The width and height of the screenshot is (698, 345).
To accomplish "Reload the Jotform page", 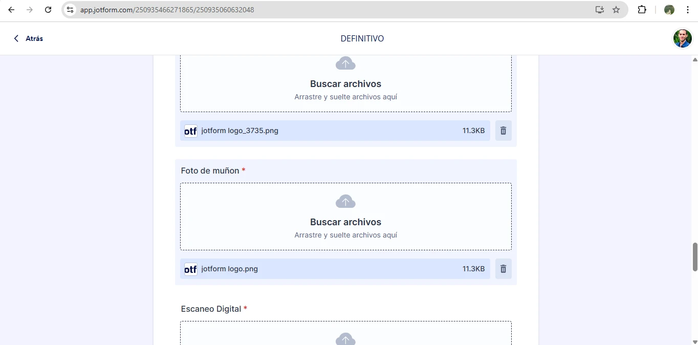I will (49, 10).
